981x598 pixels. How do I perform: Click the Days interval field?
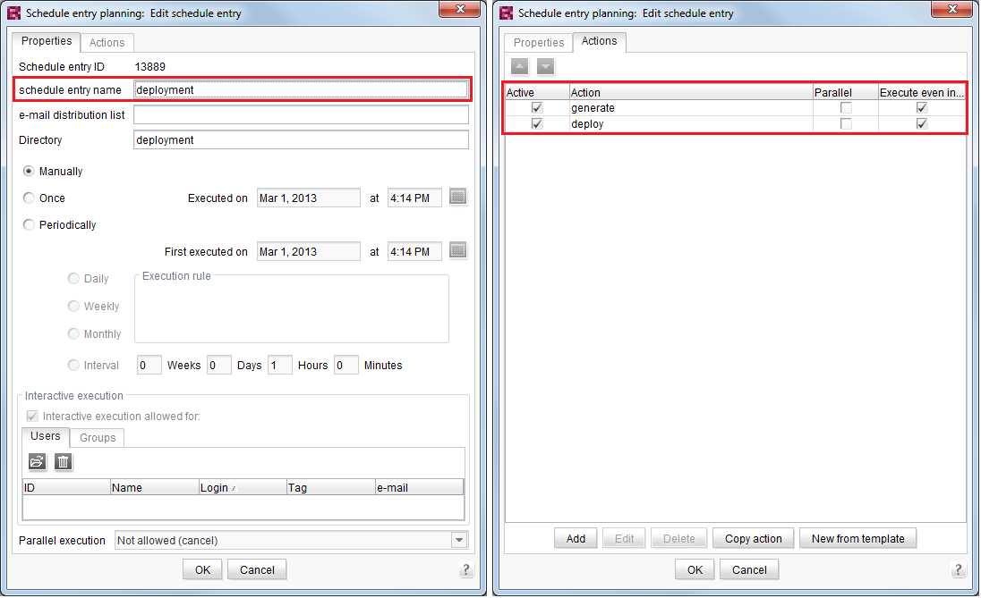219,365
